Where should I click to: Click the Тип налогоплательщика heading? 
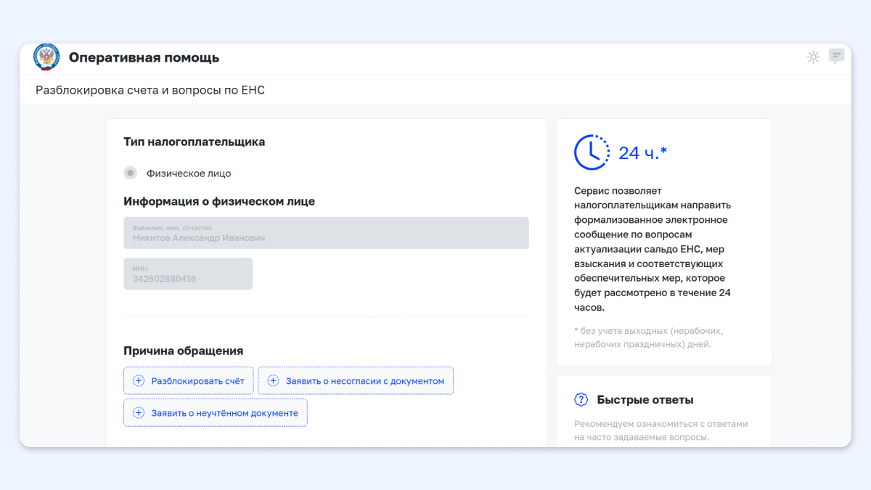(195, 142)
